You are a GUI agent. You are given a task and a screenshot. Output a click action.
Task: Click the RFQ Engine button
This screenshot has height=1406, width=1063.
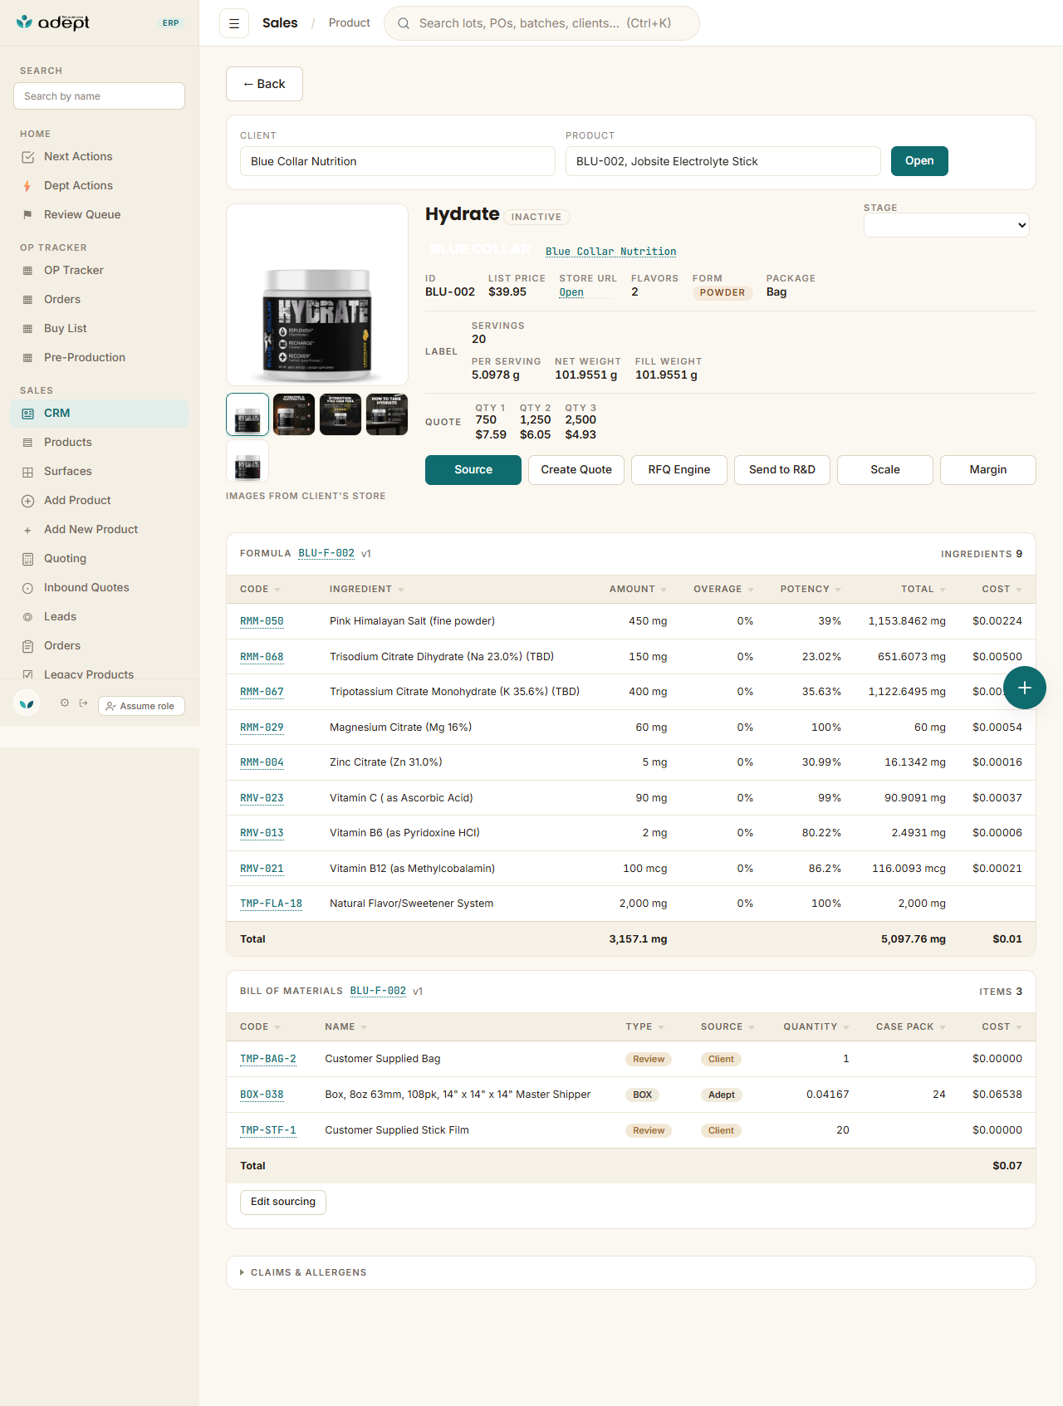[x=679, y=470]
